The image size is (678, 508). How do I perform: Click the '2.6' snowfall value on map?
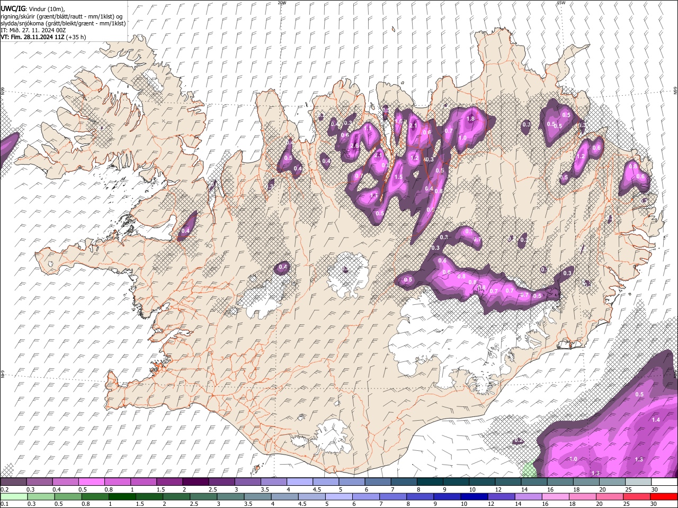pyautogui.click(x=355, y=146)
